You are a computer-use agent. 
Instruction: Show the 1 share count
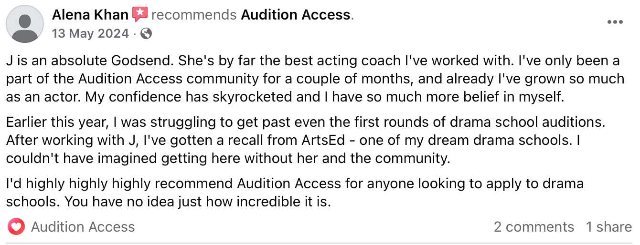[609, 227]
